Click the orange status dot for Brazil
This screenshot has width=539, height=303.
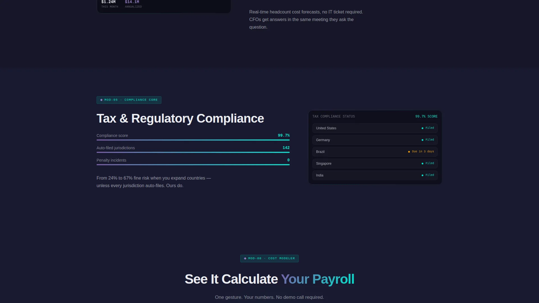(409, 152)
